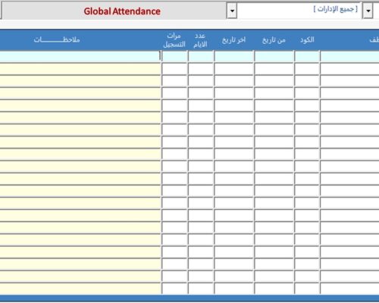Select first row عدد الايام cell
379x303 pixels.
[201, 56]
